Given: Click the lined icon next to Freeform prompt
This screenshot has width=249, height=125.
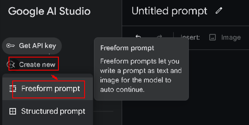Looking at the screenshot, I should 13,88.
